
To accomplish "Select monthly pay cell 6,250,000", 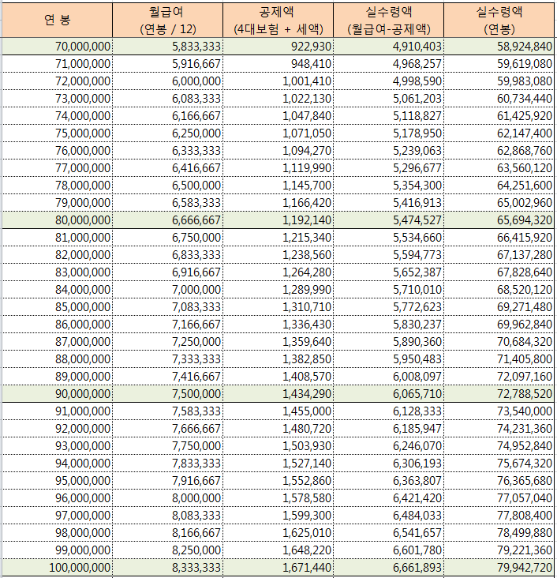I will [167, 133].
